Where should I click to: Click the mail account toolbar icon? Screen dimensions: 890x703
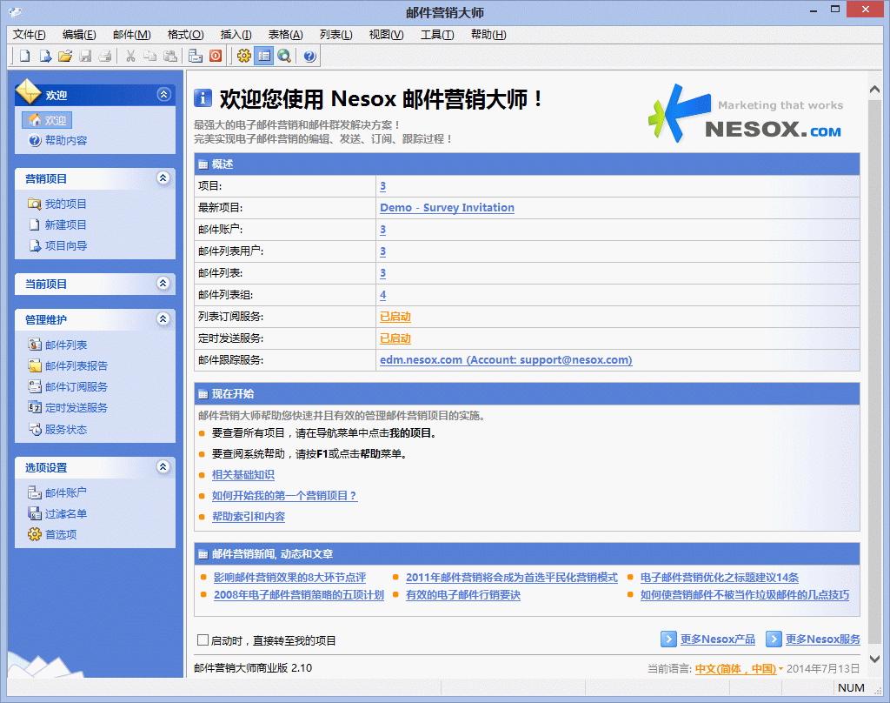(196, 56)
